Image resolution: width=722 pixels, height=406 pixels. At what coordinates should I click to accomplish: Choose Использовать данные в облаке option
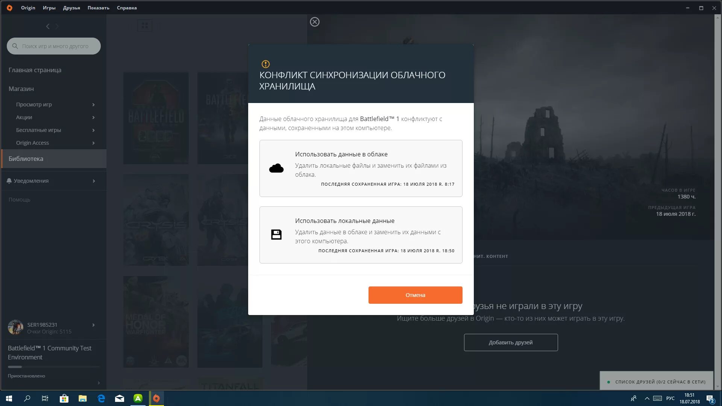[361, 168]
